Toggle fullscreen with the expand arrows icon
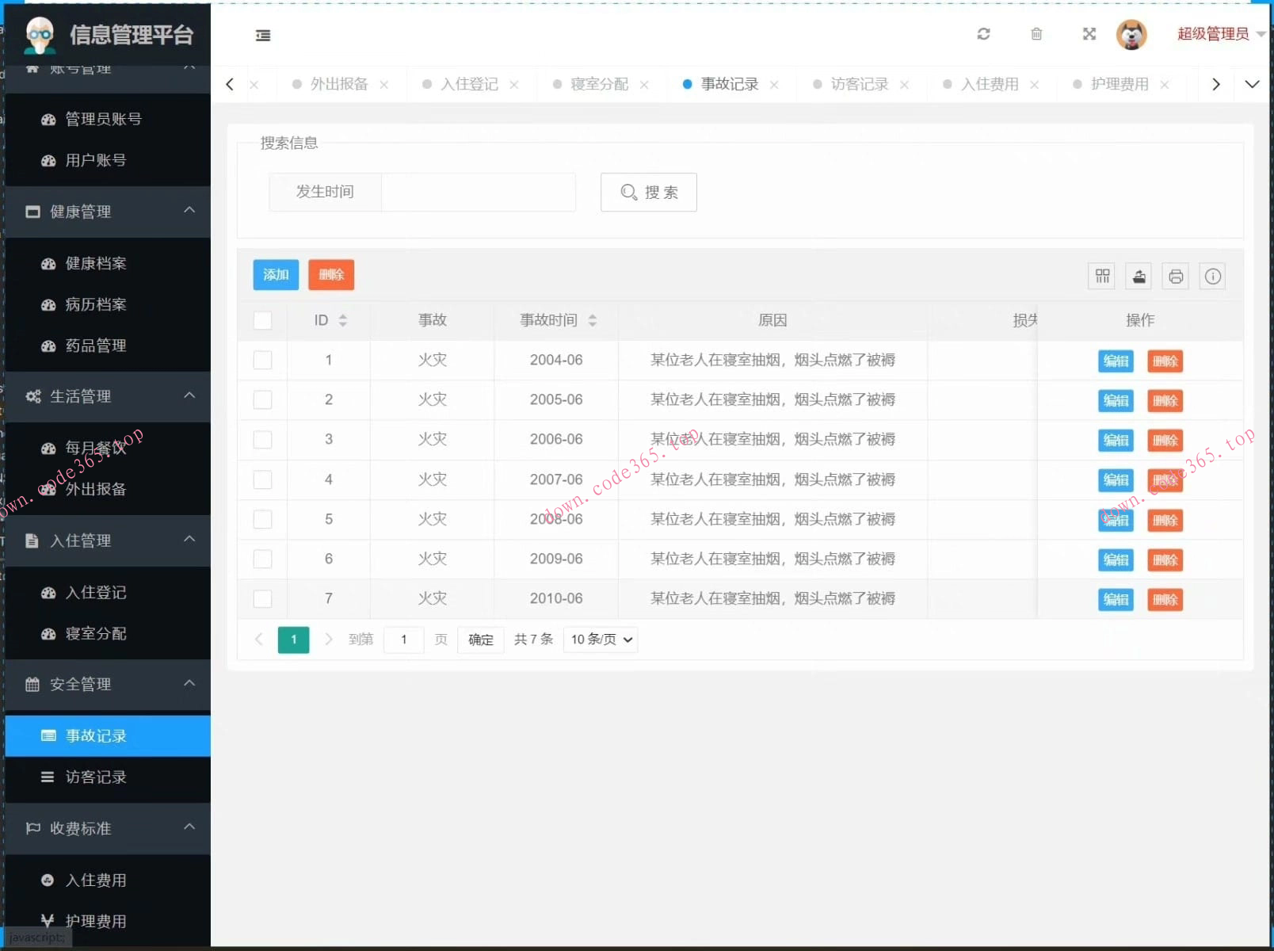This screenshot has height=951, width=1274. coord(1089,34)
